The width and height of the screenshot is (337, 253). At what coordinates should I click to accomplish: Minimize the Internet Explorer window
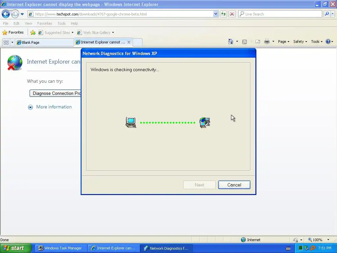point(317,4)
